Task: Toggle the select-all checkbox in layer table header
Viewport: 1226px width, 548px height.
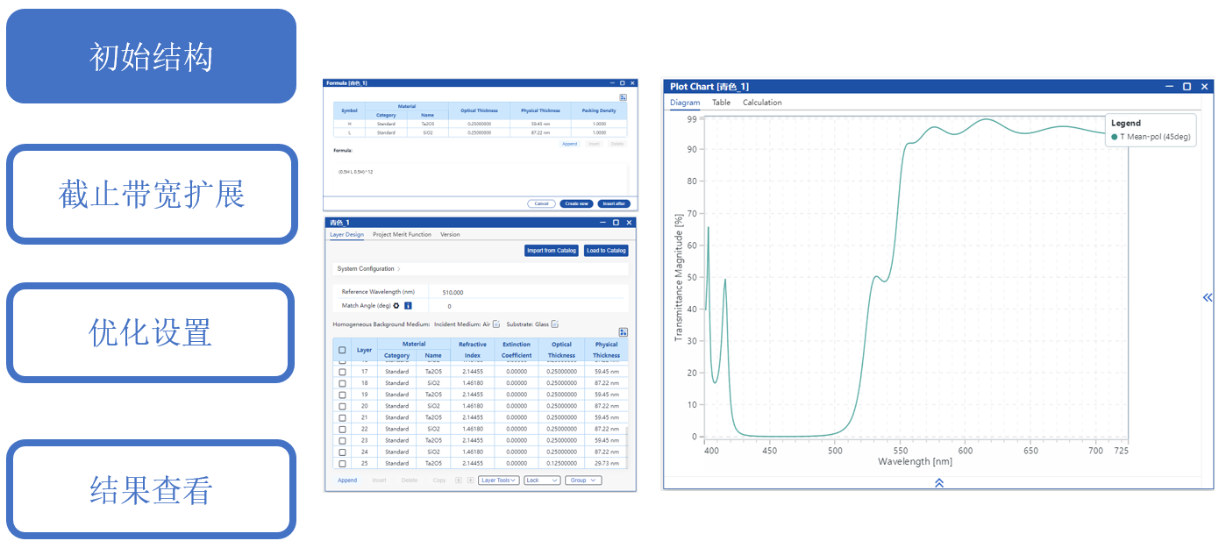Action: tap(342, 350)
